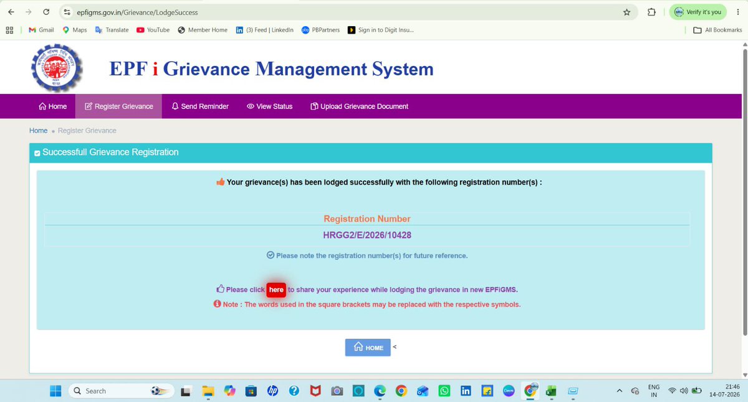
Task: Click the Home breadcrumb link
Action: click(38, 130)
